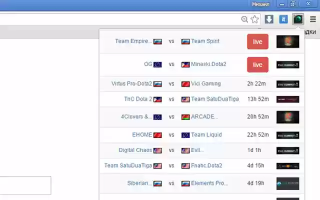The height and width of the screenshot is (200, 320).
Task: Click Russian flag beside Team Spirit
Action: 185,41
